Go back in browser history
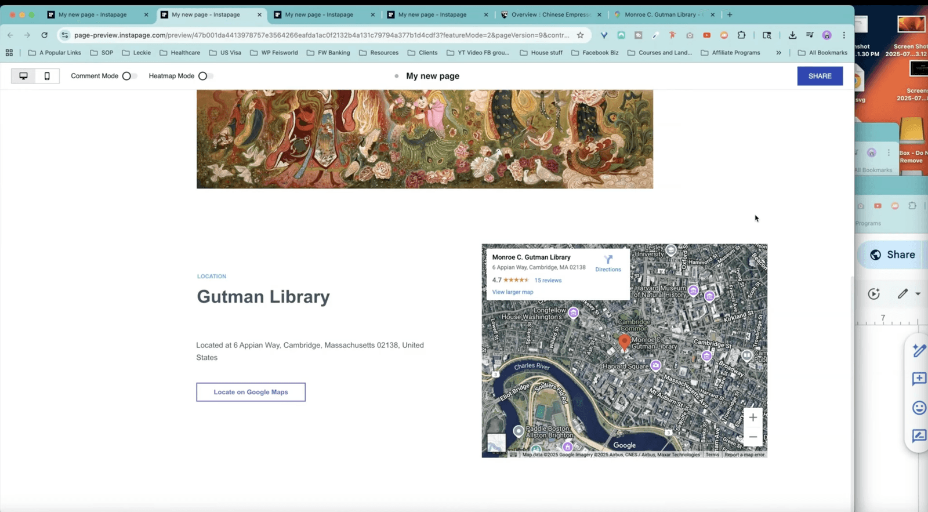 [x=10, y=35]
